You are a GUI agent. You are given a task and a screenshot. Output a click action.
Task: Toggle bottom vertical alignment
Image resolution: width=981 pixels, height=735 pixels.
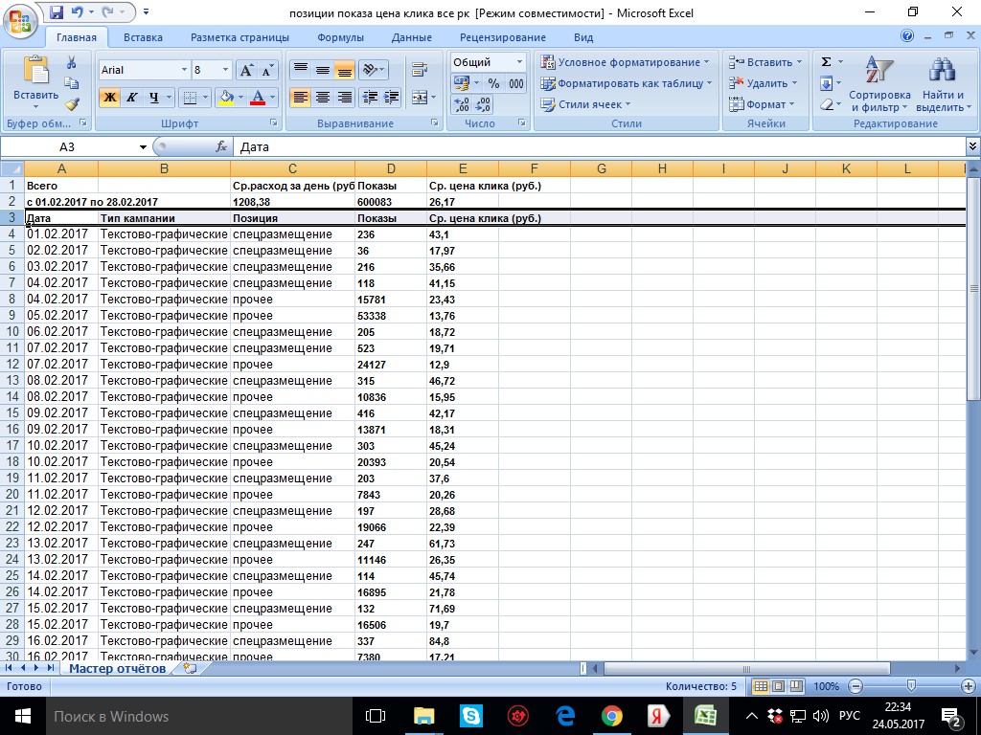[x=344, y=69]
